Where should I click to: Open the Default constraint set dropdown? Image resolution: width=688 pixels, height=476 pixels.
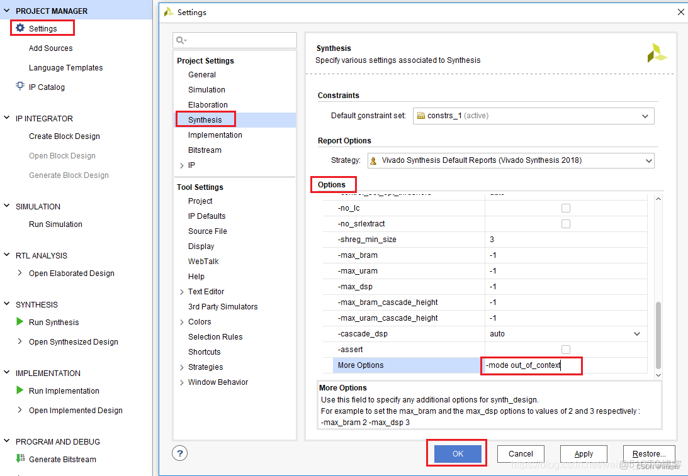[x=645, y=116]
